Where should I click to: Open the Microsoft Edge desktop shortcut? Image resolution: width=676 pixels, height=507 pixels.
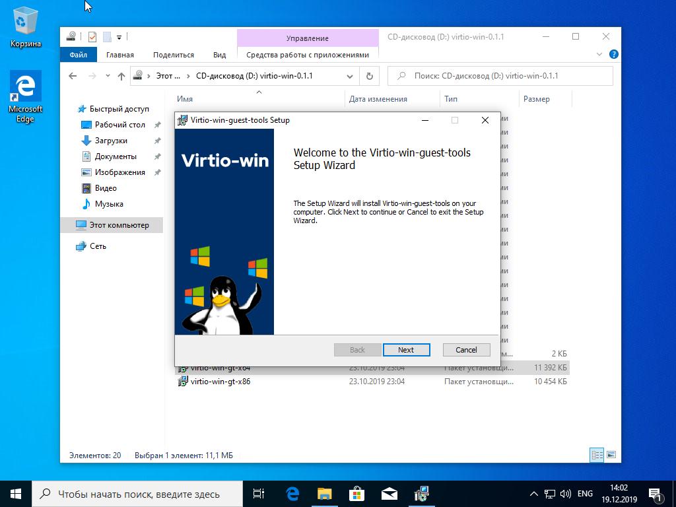point(25,96)
